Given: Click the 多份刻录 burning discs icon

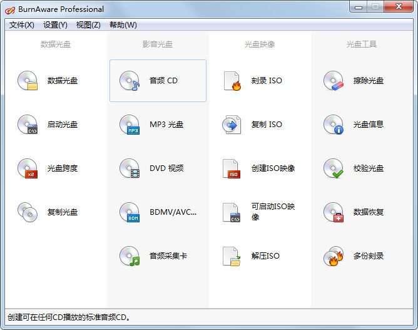Looking at the screenshot, I should point(334,256).
